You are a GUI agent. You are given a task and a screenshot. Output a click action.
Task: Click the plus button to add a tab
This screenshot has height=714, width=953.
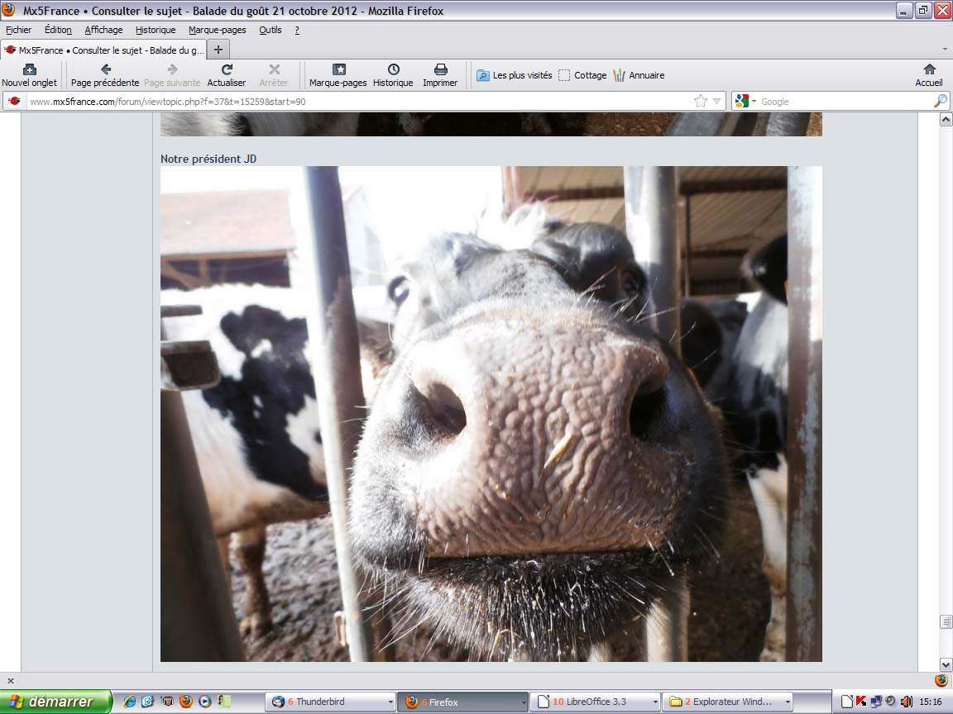point(218,50)
